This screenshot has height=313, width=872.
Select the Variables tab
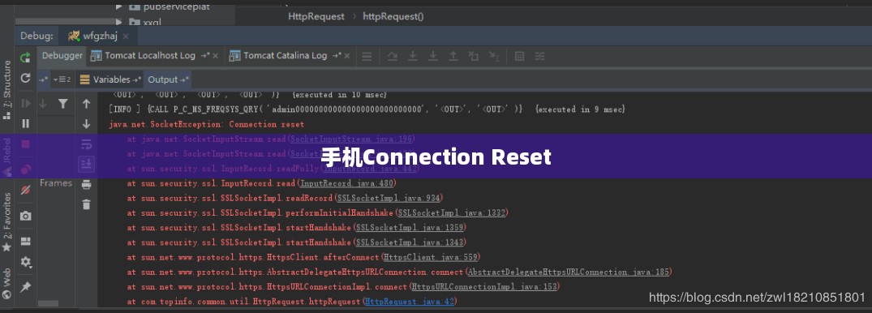tap(111, 79)
